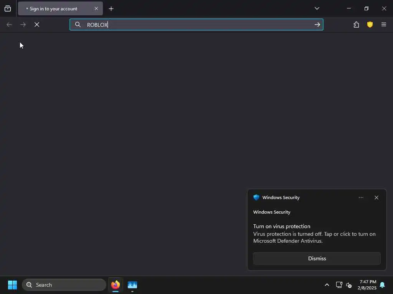The height and width of the screenshot is (294, 393).
Task: Minimize the Firefox window
Action: pos(349,8)
